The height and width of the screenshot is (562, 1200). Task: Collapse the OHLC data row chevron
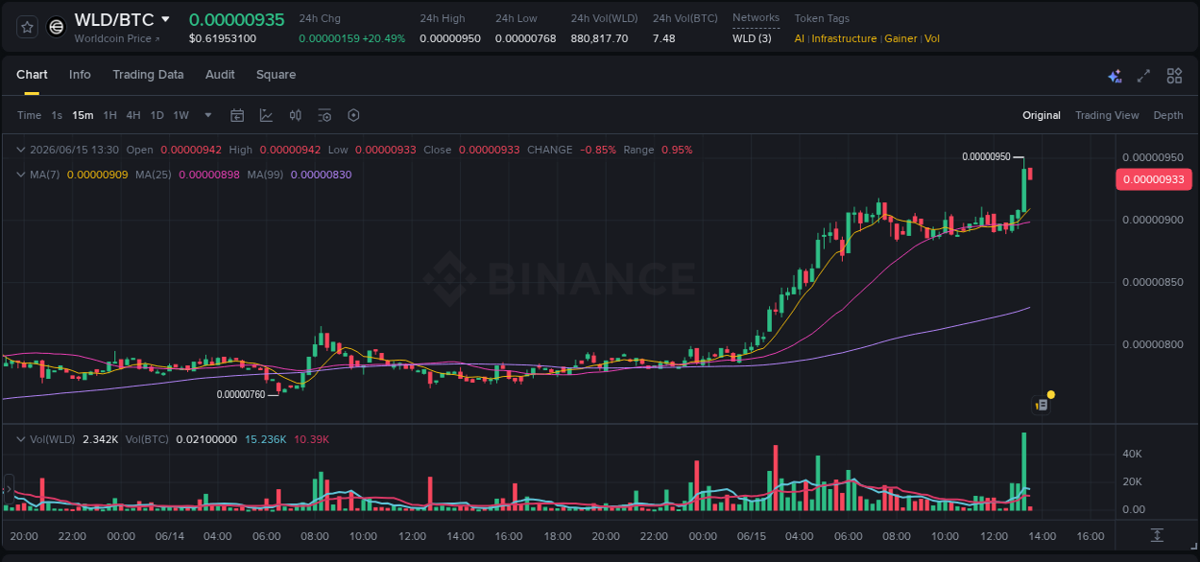21,150
